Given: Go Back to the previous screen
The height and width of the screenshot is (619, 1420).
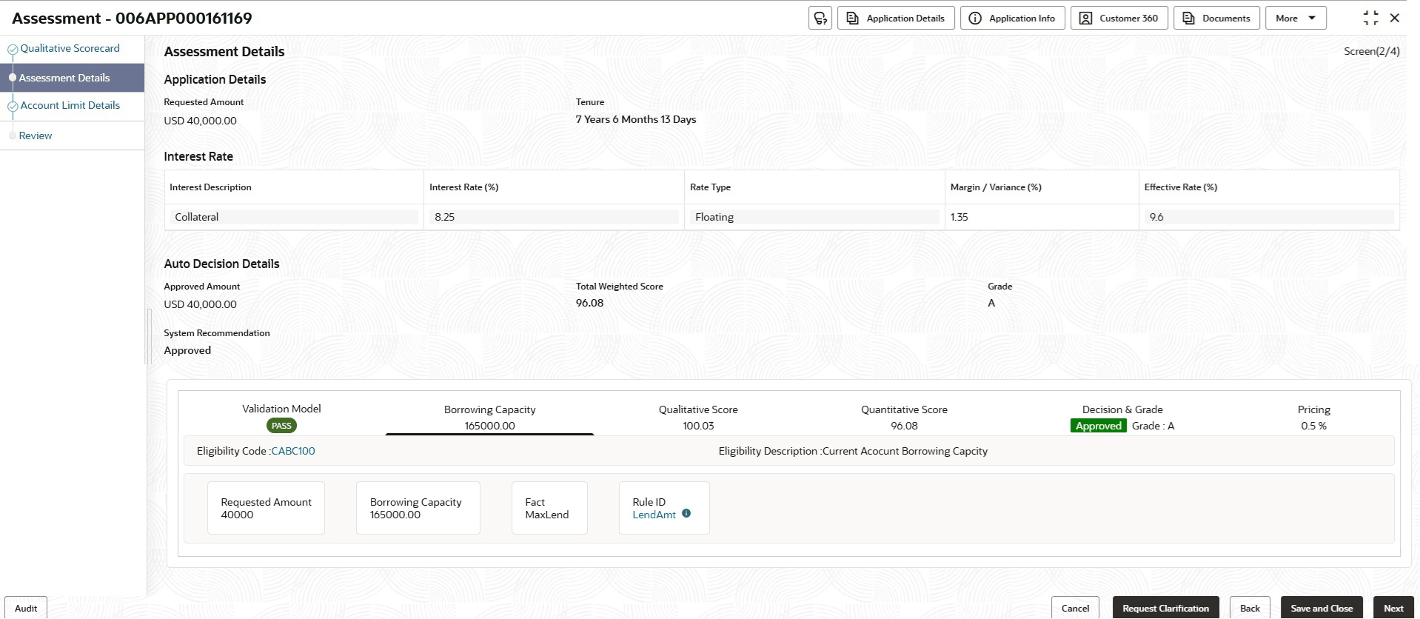Looking at the screenshot, I should click(1250, 608).
